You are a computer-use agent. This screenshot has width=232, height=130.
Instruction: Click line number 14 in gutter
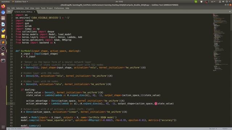[11, 51]
